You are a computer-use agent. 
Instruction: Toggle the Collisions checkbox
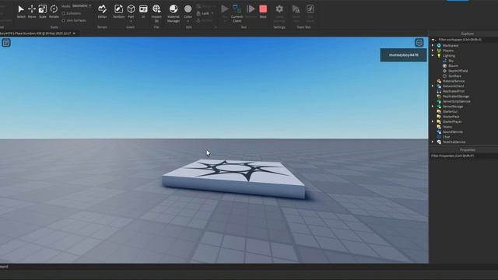tap(64, 14)
